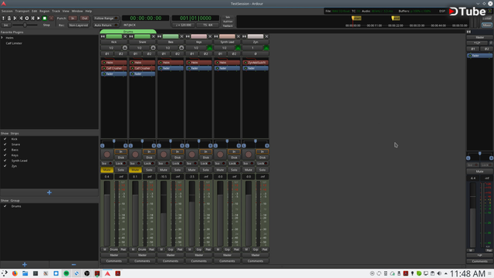
Task: Uncheck the Kick strip visibility checkbox
Action: pyautogui.click(x=5, y=139)
